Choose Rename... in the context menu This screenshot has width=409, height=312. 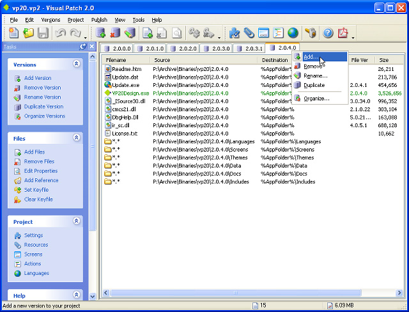320,75
